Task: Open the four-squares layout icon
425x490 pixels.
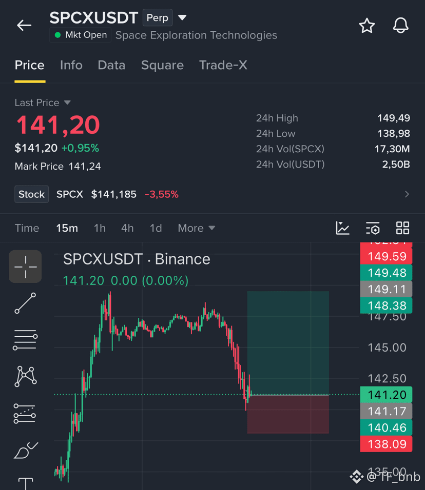Action: 402,228
